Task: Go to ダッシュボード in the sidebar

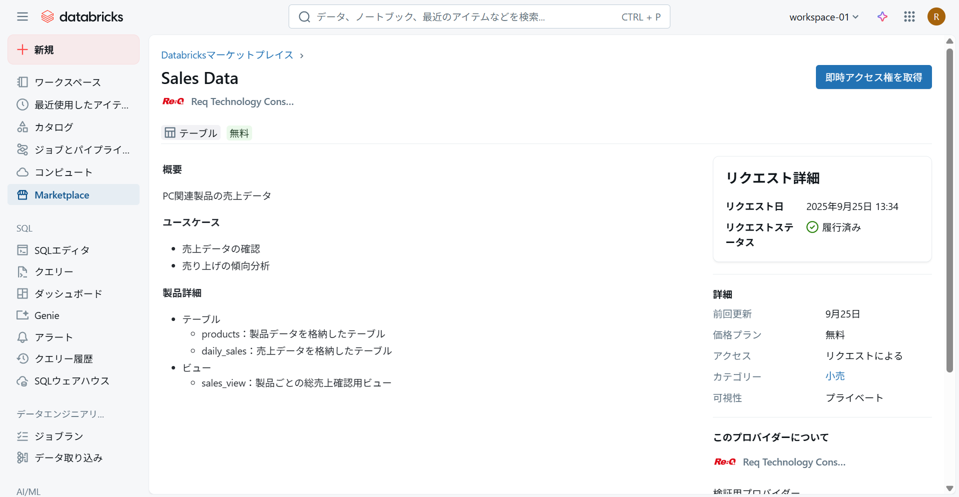Action: pyautogui.click(x=74, y=293)
